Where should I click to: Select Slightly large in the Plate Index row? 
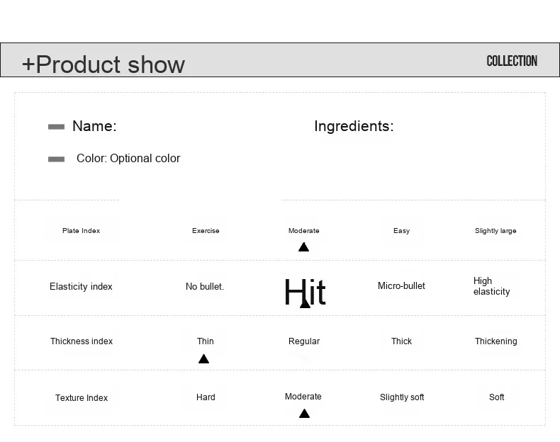pos(495,231)
